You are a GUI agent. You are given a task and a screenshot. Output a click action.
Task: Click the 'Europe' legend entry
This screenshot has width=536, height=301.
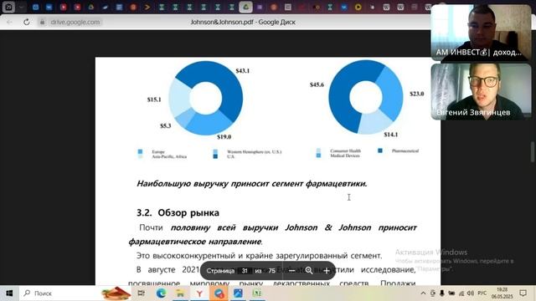pyautogui.click(x=158, y=151)
